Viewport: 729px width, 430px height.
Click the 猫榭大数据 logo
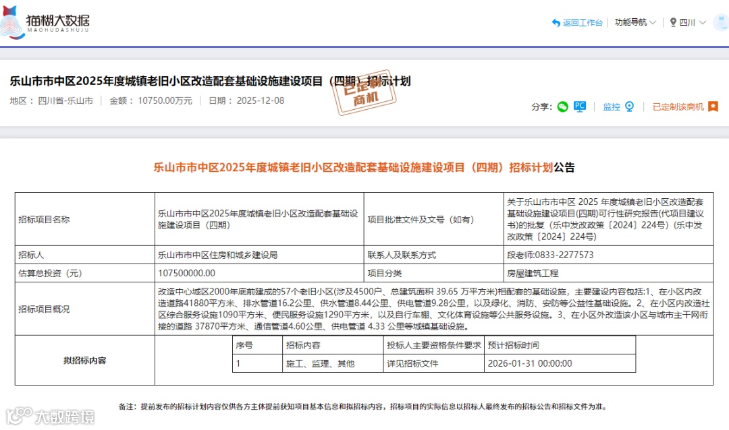pos(45,22)
